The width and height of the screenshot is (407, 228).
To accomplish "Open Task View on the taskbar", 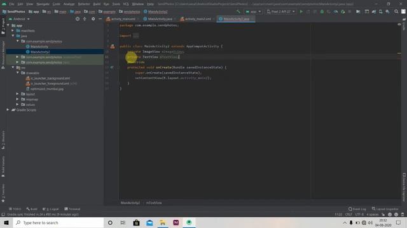I will (x=123, y=222).
